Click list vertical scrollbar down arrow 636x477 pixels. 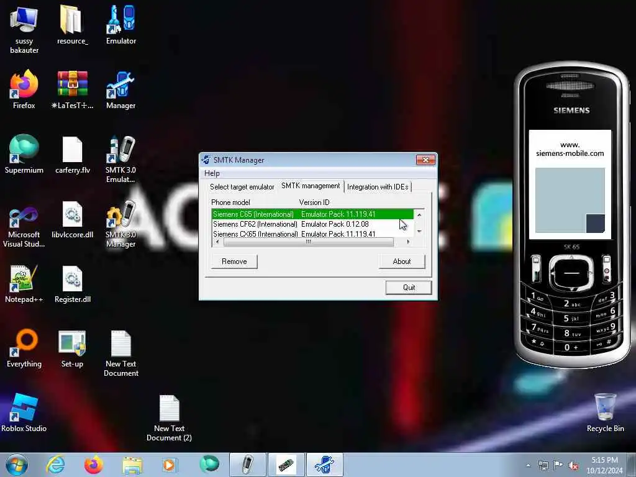point(419,232)
